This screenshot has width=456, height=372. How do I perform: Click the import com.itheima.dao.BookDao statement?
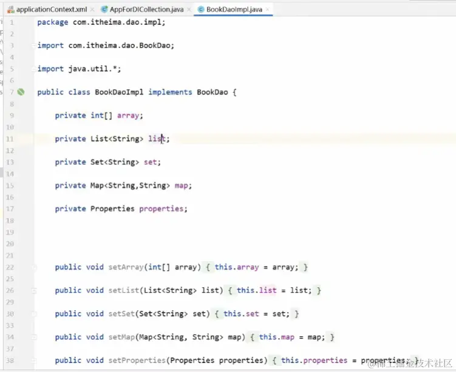[106, 45]
